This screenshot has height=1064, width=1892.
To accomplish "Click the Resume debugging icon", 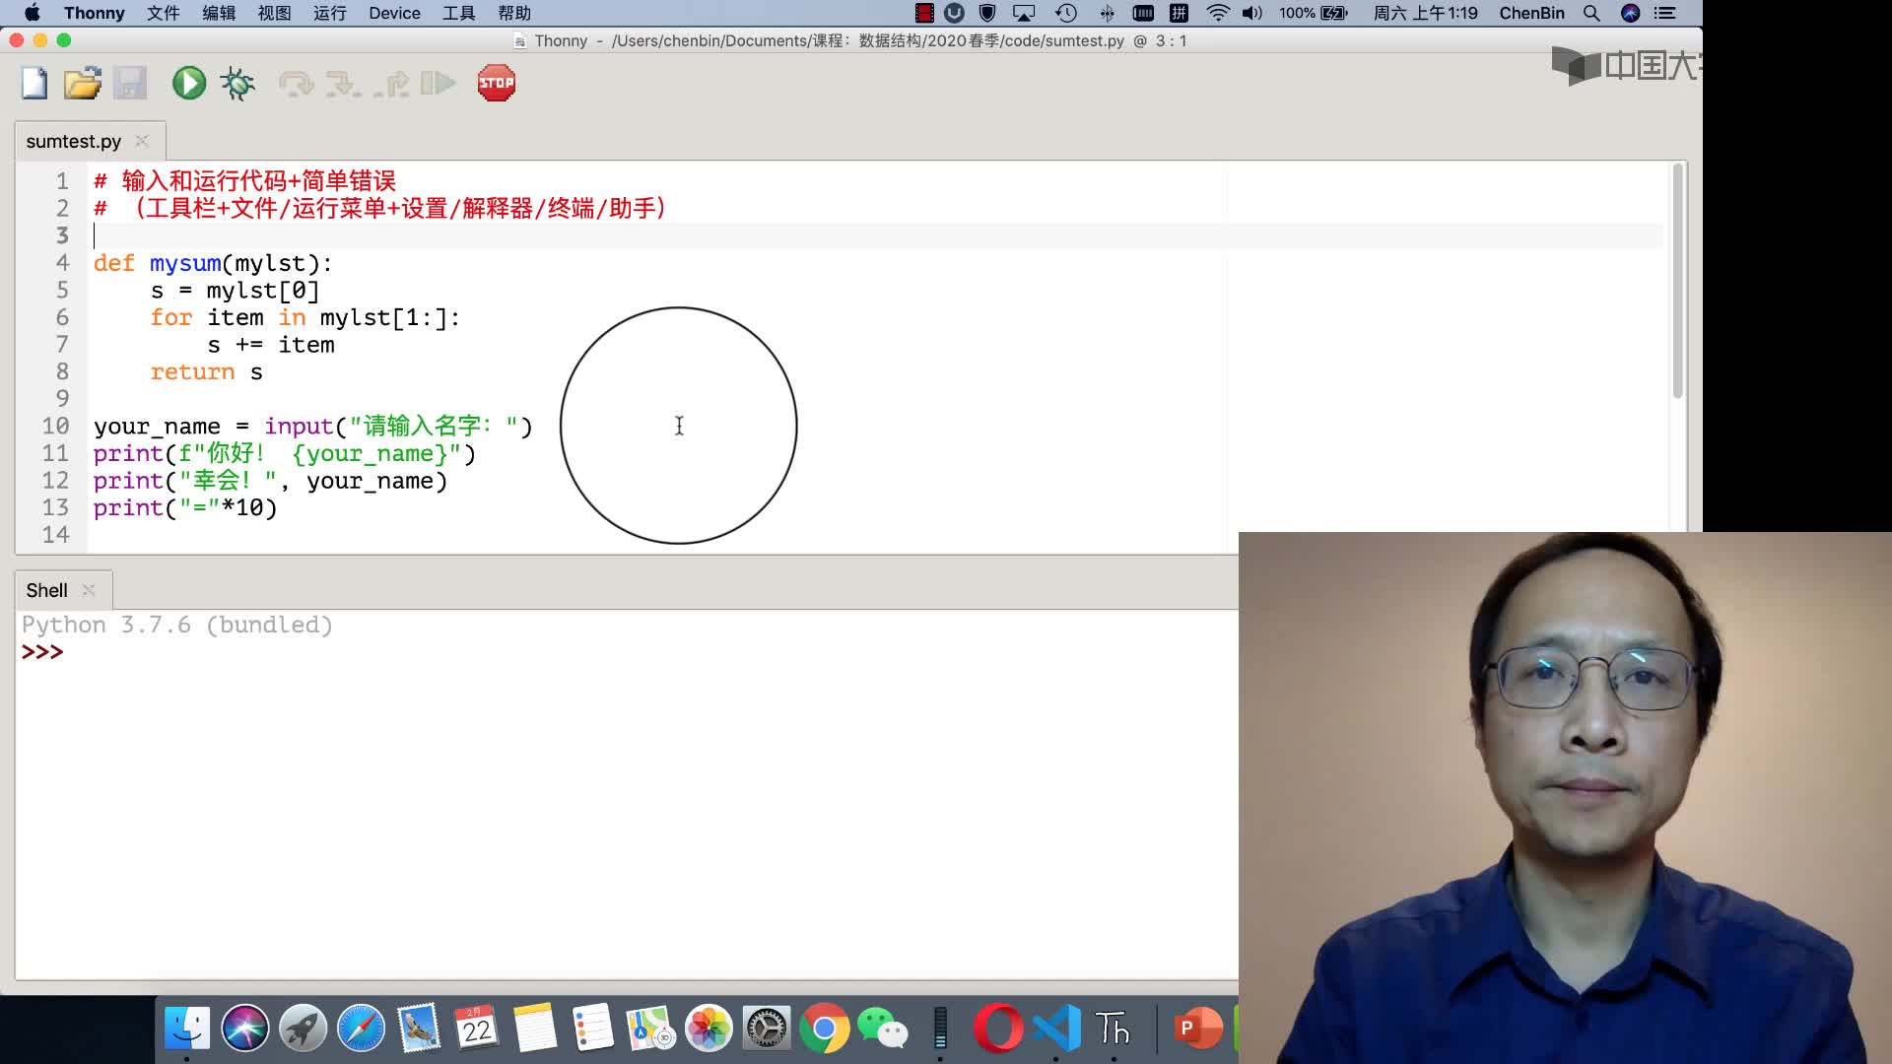I will pyautogui.click(x=438, y=84).
